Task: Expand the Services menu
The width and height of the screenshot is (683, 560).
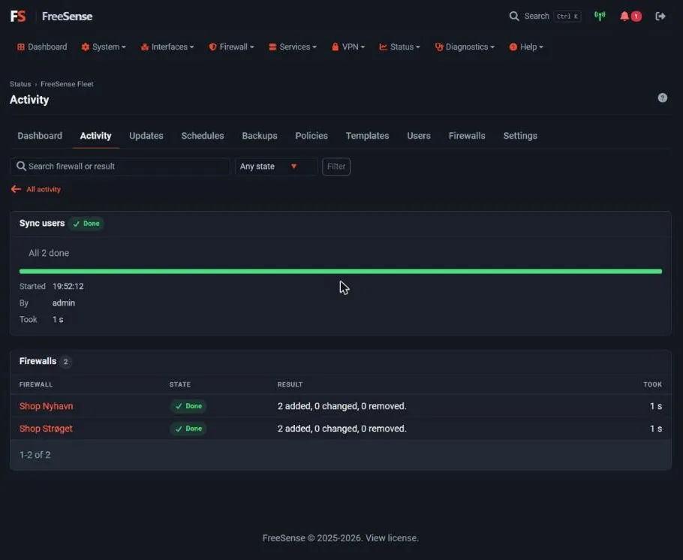Action: pyautogui.click(x=293, y=47)
